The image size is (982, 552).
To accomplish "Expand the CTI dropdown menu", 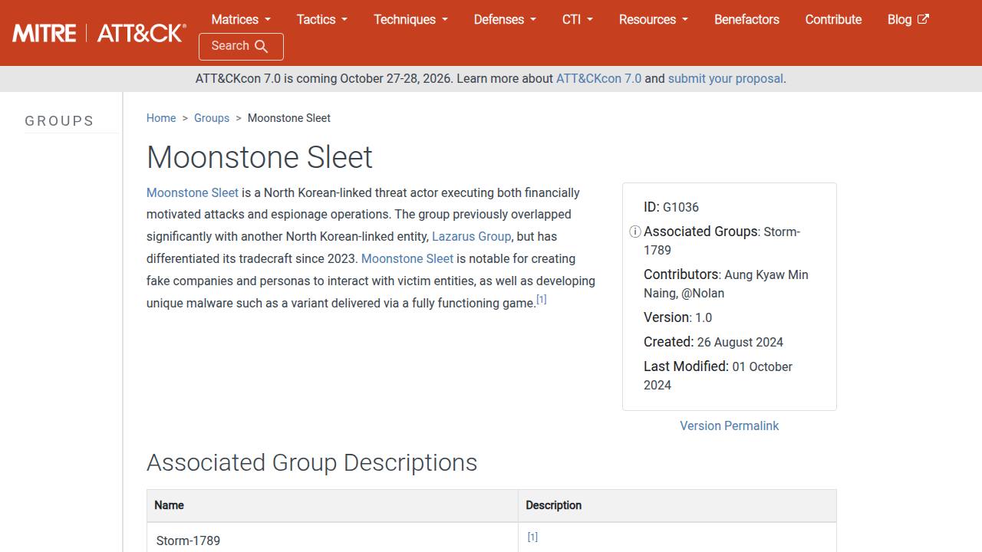I will click(578, 19).
